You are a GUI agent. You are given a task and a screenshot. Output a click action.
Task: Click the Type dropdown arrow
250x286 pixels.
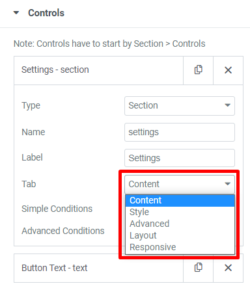(227, 105)
